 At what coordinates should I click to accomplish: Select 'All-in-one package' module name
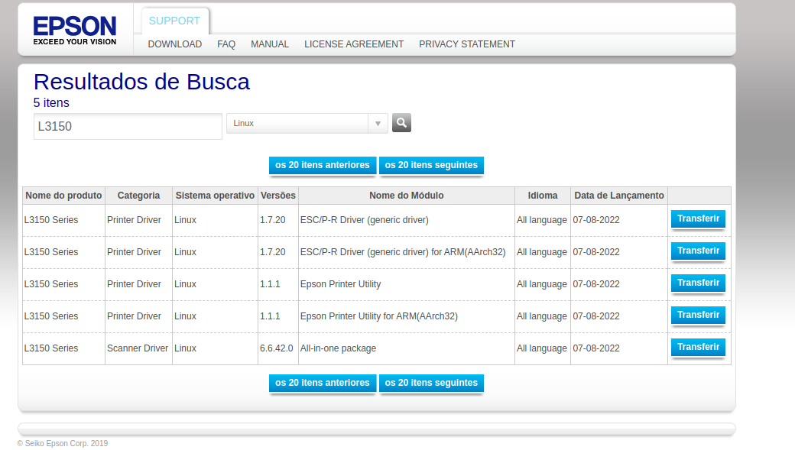coord(338,348)
